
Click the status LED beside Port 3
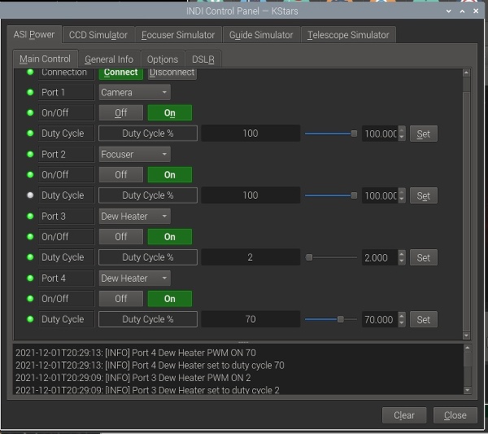31,217
